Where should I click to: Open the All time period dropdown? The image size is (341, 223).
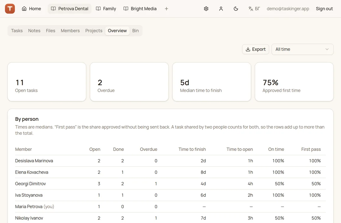[302, 49]
